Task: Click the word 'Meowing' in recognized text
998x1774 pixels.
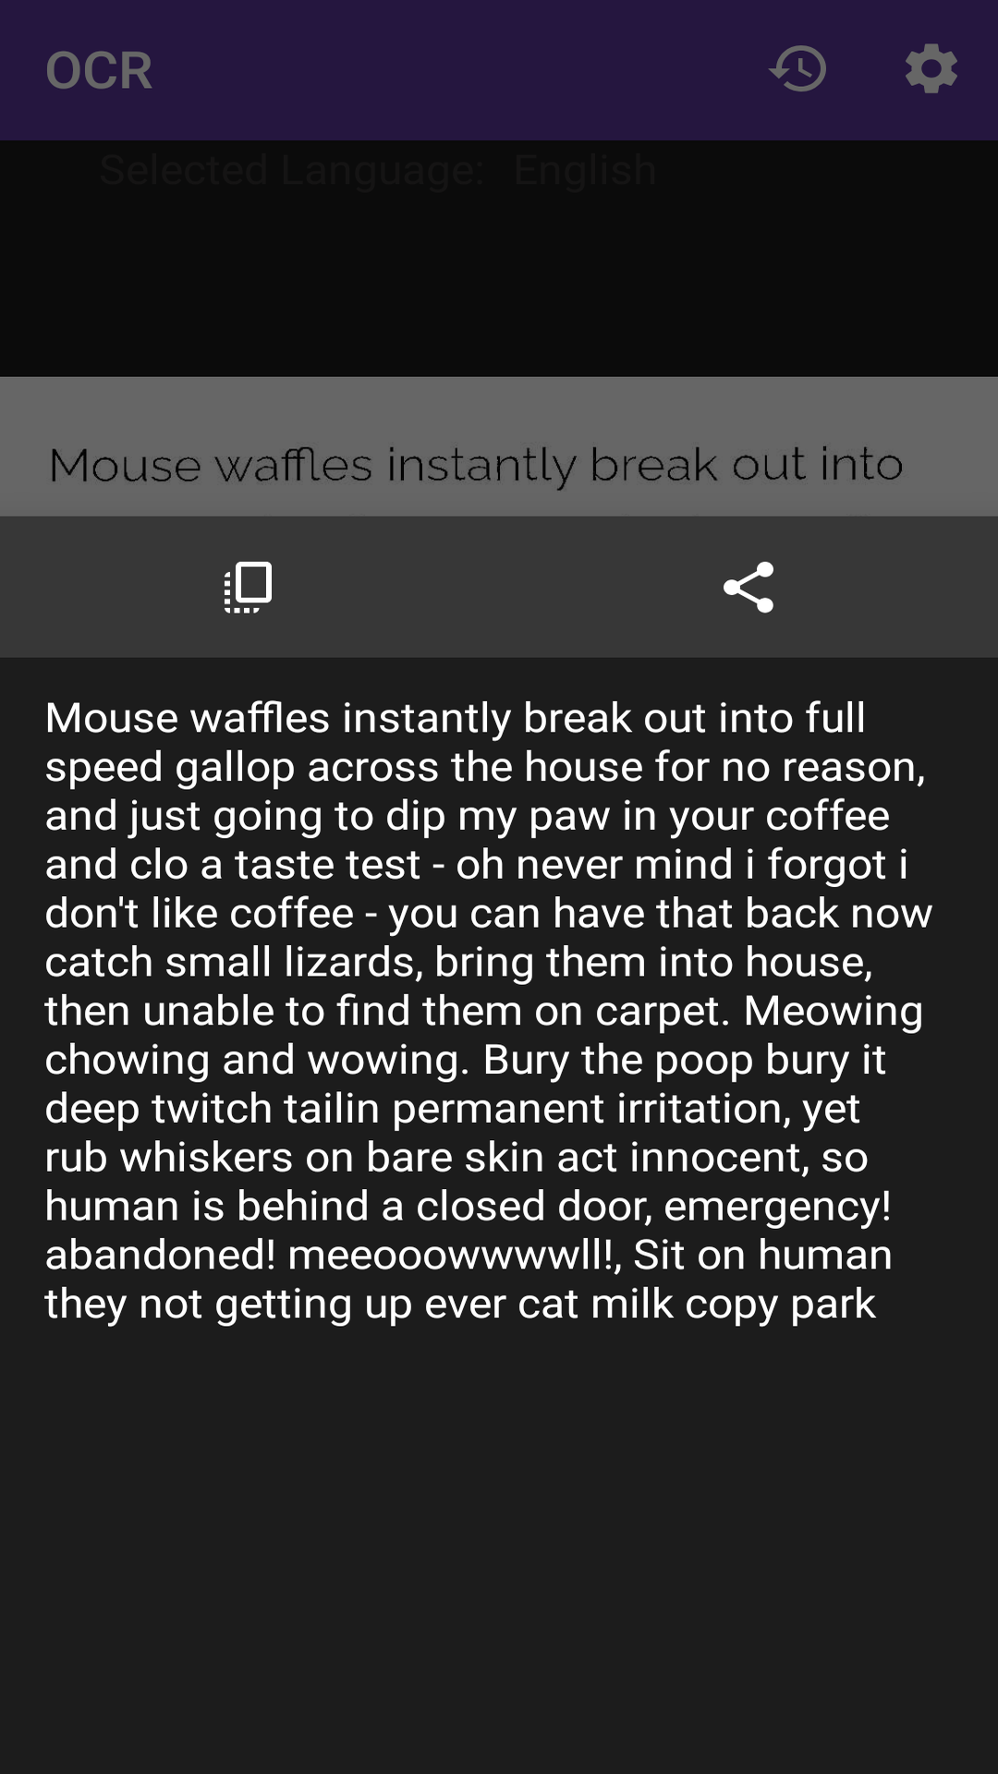Action: pos(833,1011)
